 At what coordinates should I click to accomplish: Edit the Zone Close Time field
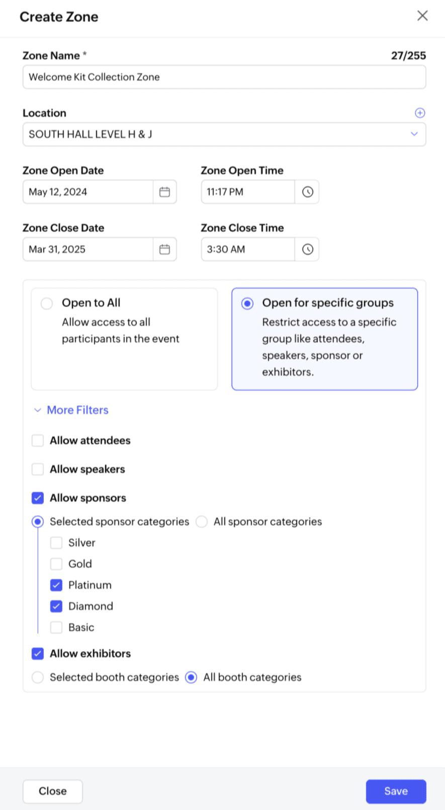247,249
